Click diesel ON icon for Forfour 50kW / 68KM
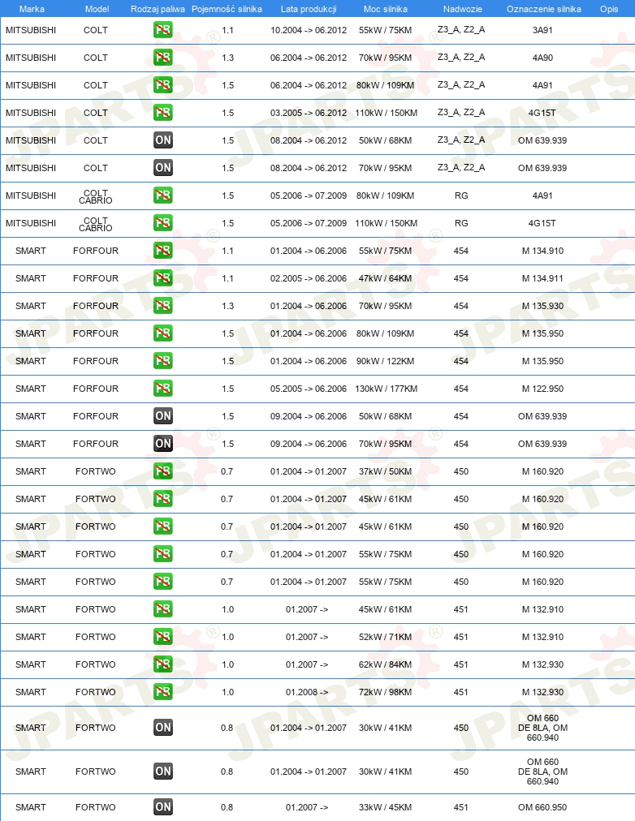This screenshot has width=635, height=821. pos(163,415)
